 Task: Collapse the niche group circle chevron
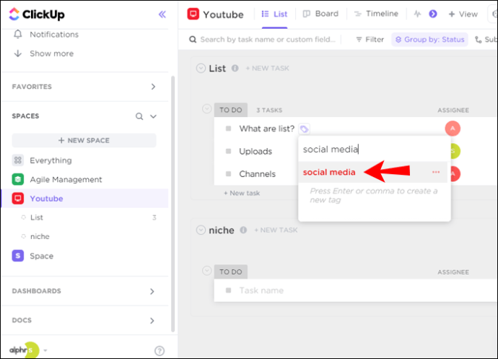(201, 230)
